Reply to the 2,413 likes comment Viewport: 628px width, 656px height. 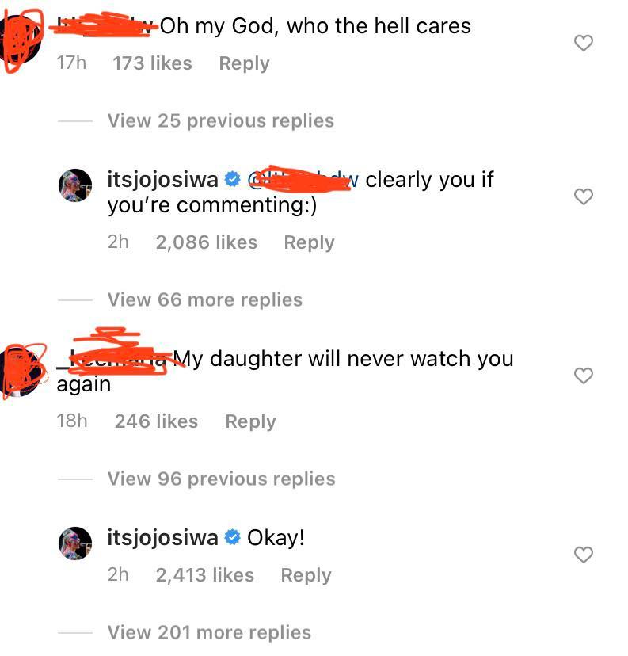coord(306,575)
